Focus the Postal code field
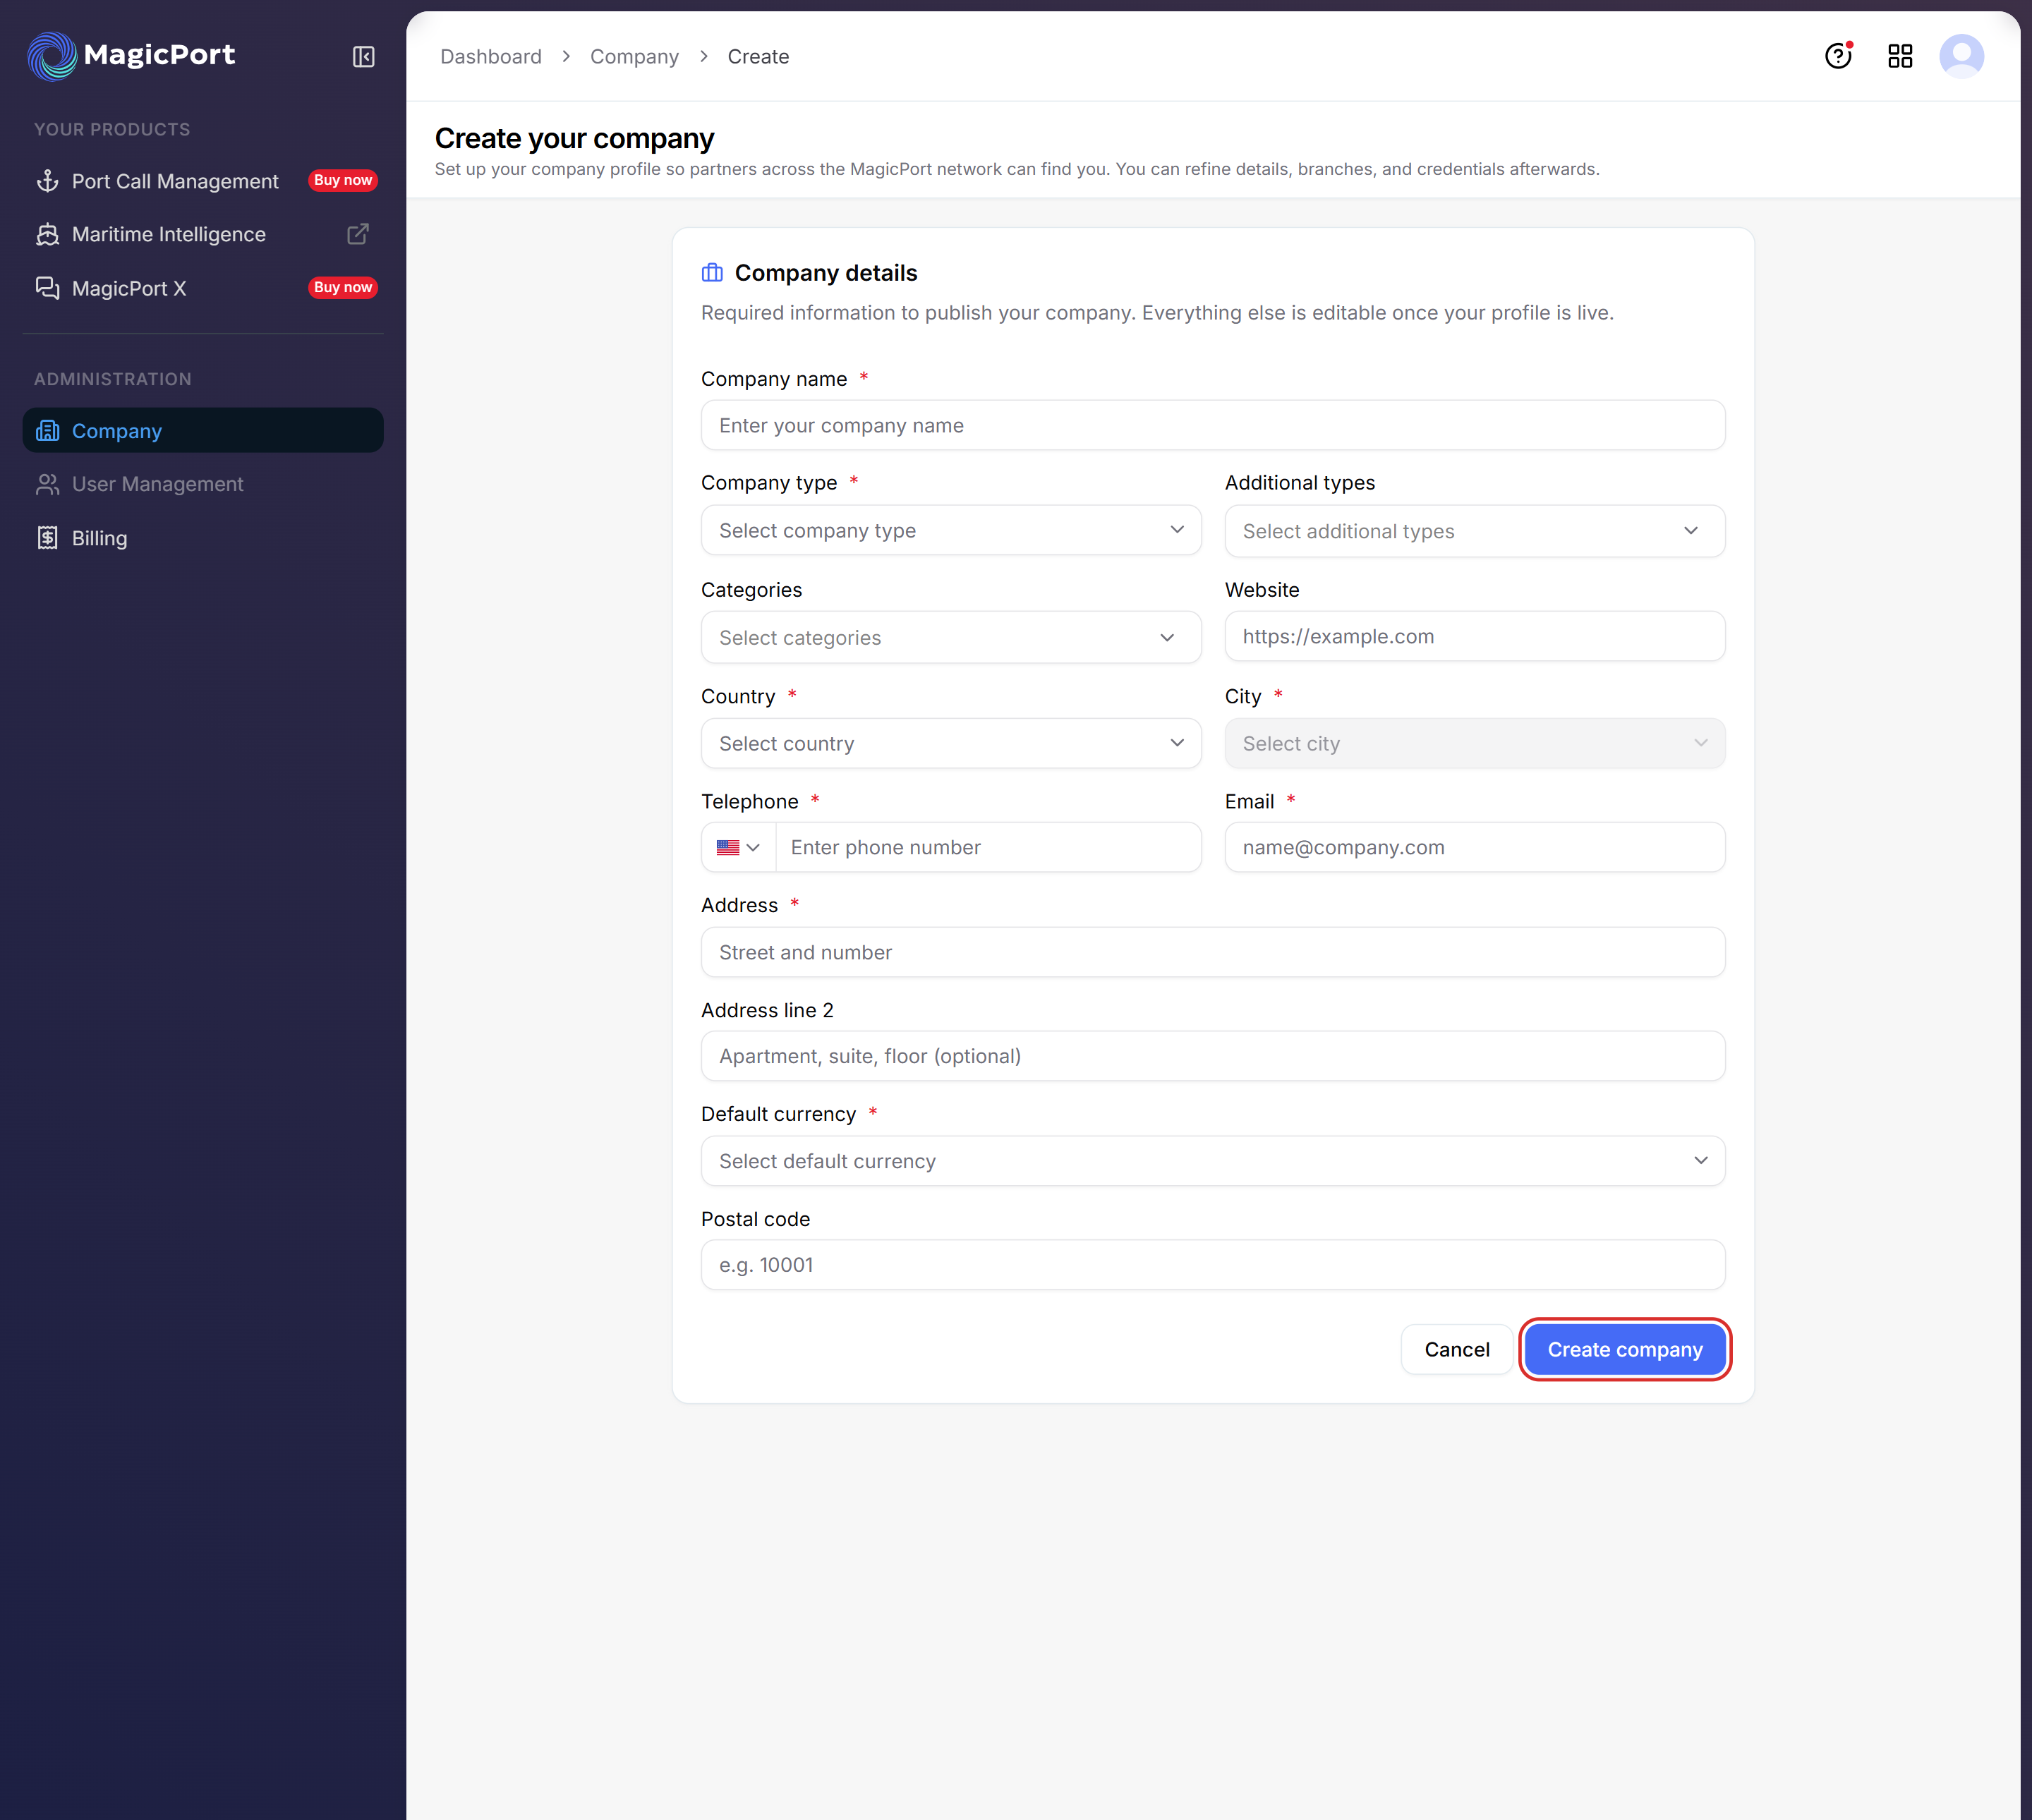This screenshot has height=1820, width=2032. tap(1213, 1265)
